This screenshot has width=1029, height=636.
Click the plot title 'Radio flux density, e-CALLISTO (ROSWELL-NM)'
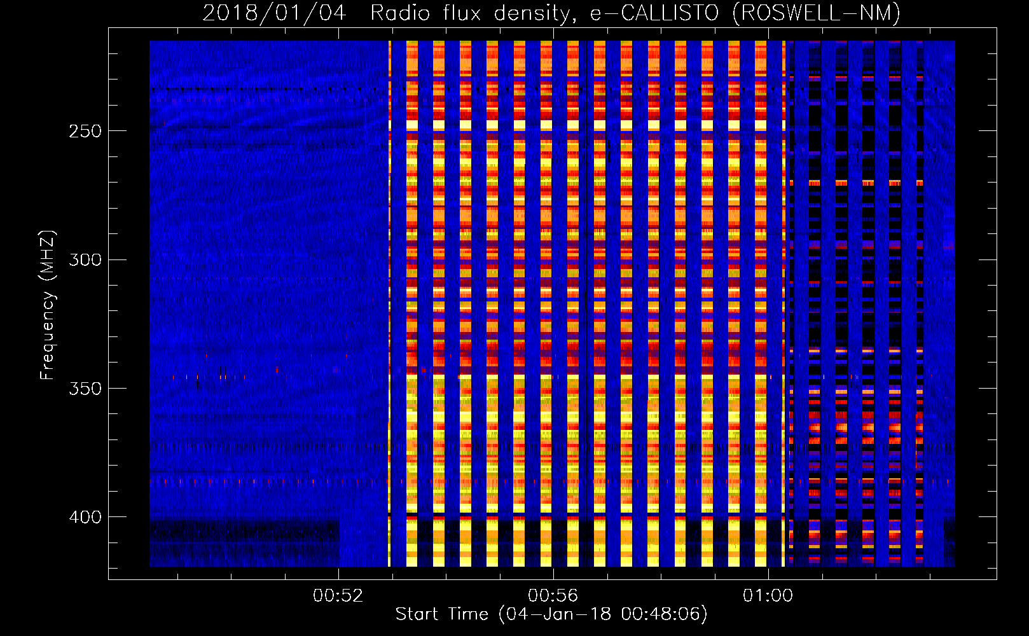pos(635,13)
